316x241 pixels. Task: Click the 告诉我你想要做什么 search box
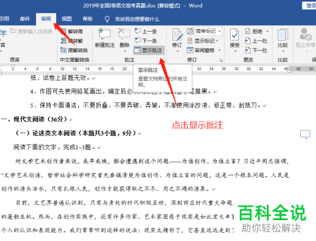(137, 19)
